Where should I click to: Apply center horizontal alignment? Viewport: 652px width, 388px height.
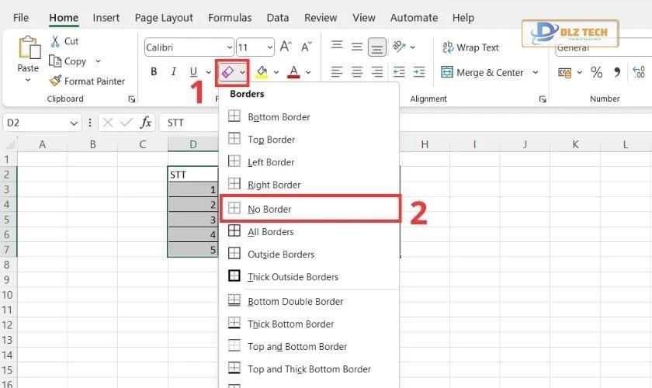pos(357,72)
